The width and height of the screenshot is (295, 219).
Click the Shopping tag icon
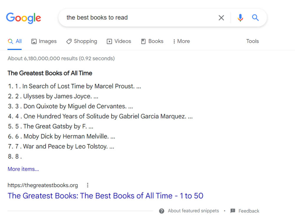[x=69, y=41]
